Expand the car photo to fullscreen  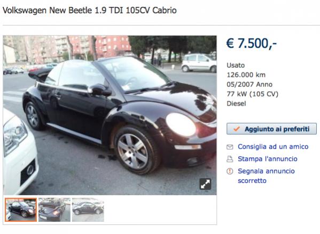tap(205, 184)
